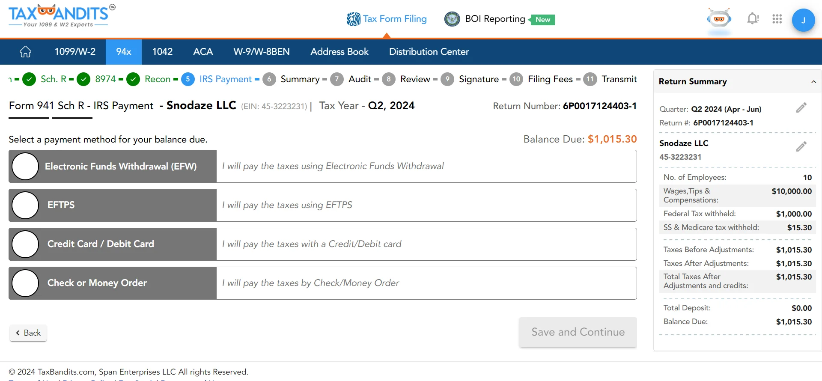Viewport: 822px width, 381px height.
Task: Open the notifications bell
Action: (x=752, y=19)
